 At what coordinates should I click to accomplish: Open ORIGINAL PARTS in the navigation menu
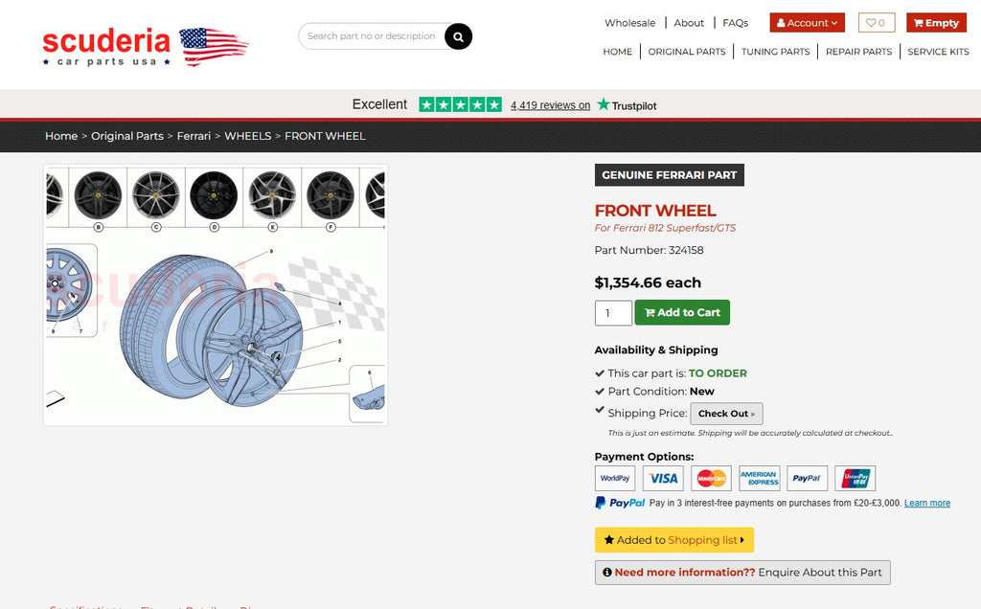tap(686, 52)
